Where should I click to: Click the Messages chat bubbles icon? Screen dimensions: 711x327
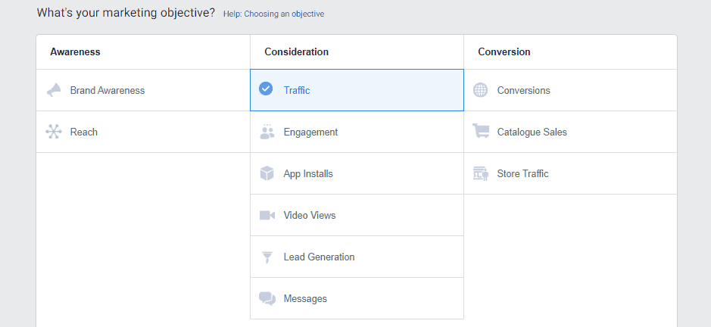[x=267, y=298]
